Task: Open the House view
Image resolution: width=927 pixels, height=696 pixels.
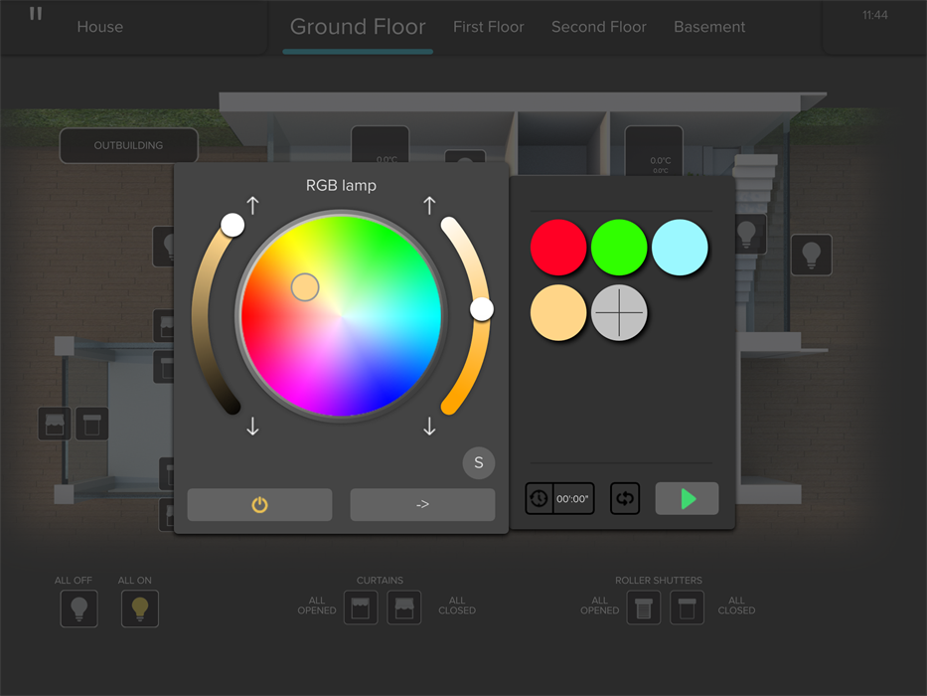Action: click(x=100, y=27)
